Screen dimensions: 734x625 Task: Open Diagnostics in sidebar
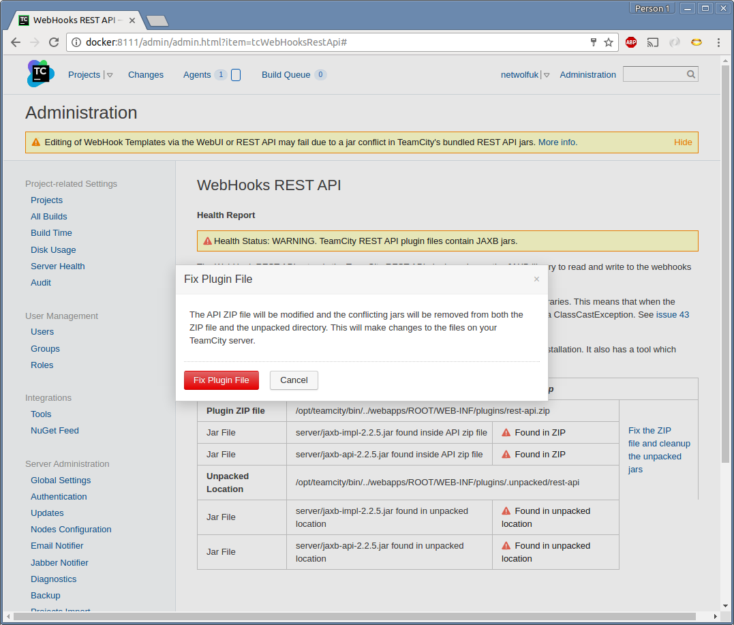tap(53, 579)
